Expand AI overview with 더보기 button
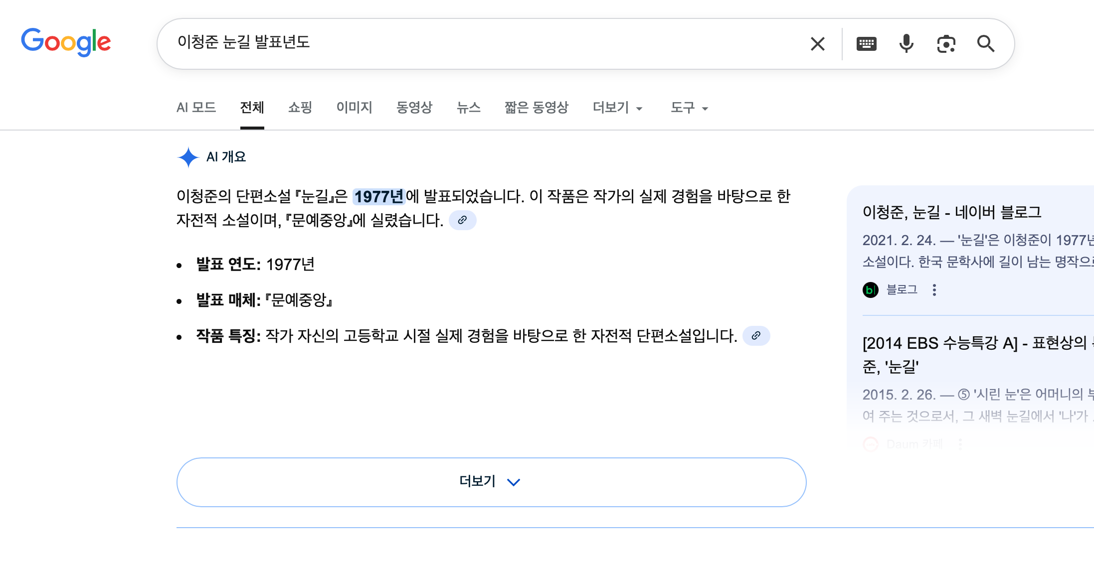 coord(491,482)
